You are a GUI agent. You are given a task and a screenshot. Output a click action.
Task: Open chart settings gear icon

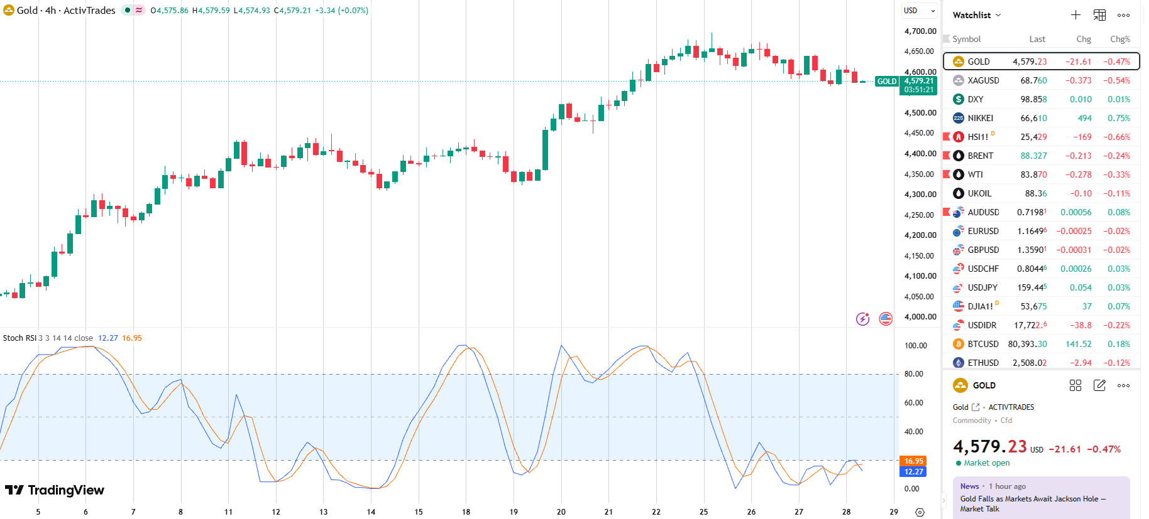tap(920, 512)
